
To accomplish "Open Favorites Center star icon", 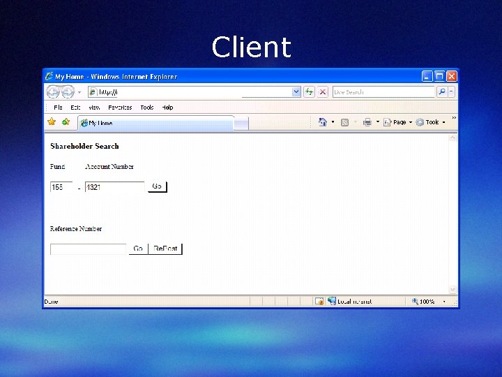I will (52, 121).
